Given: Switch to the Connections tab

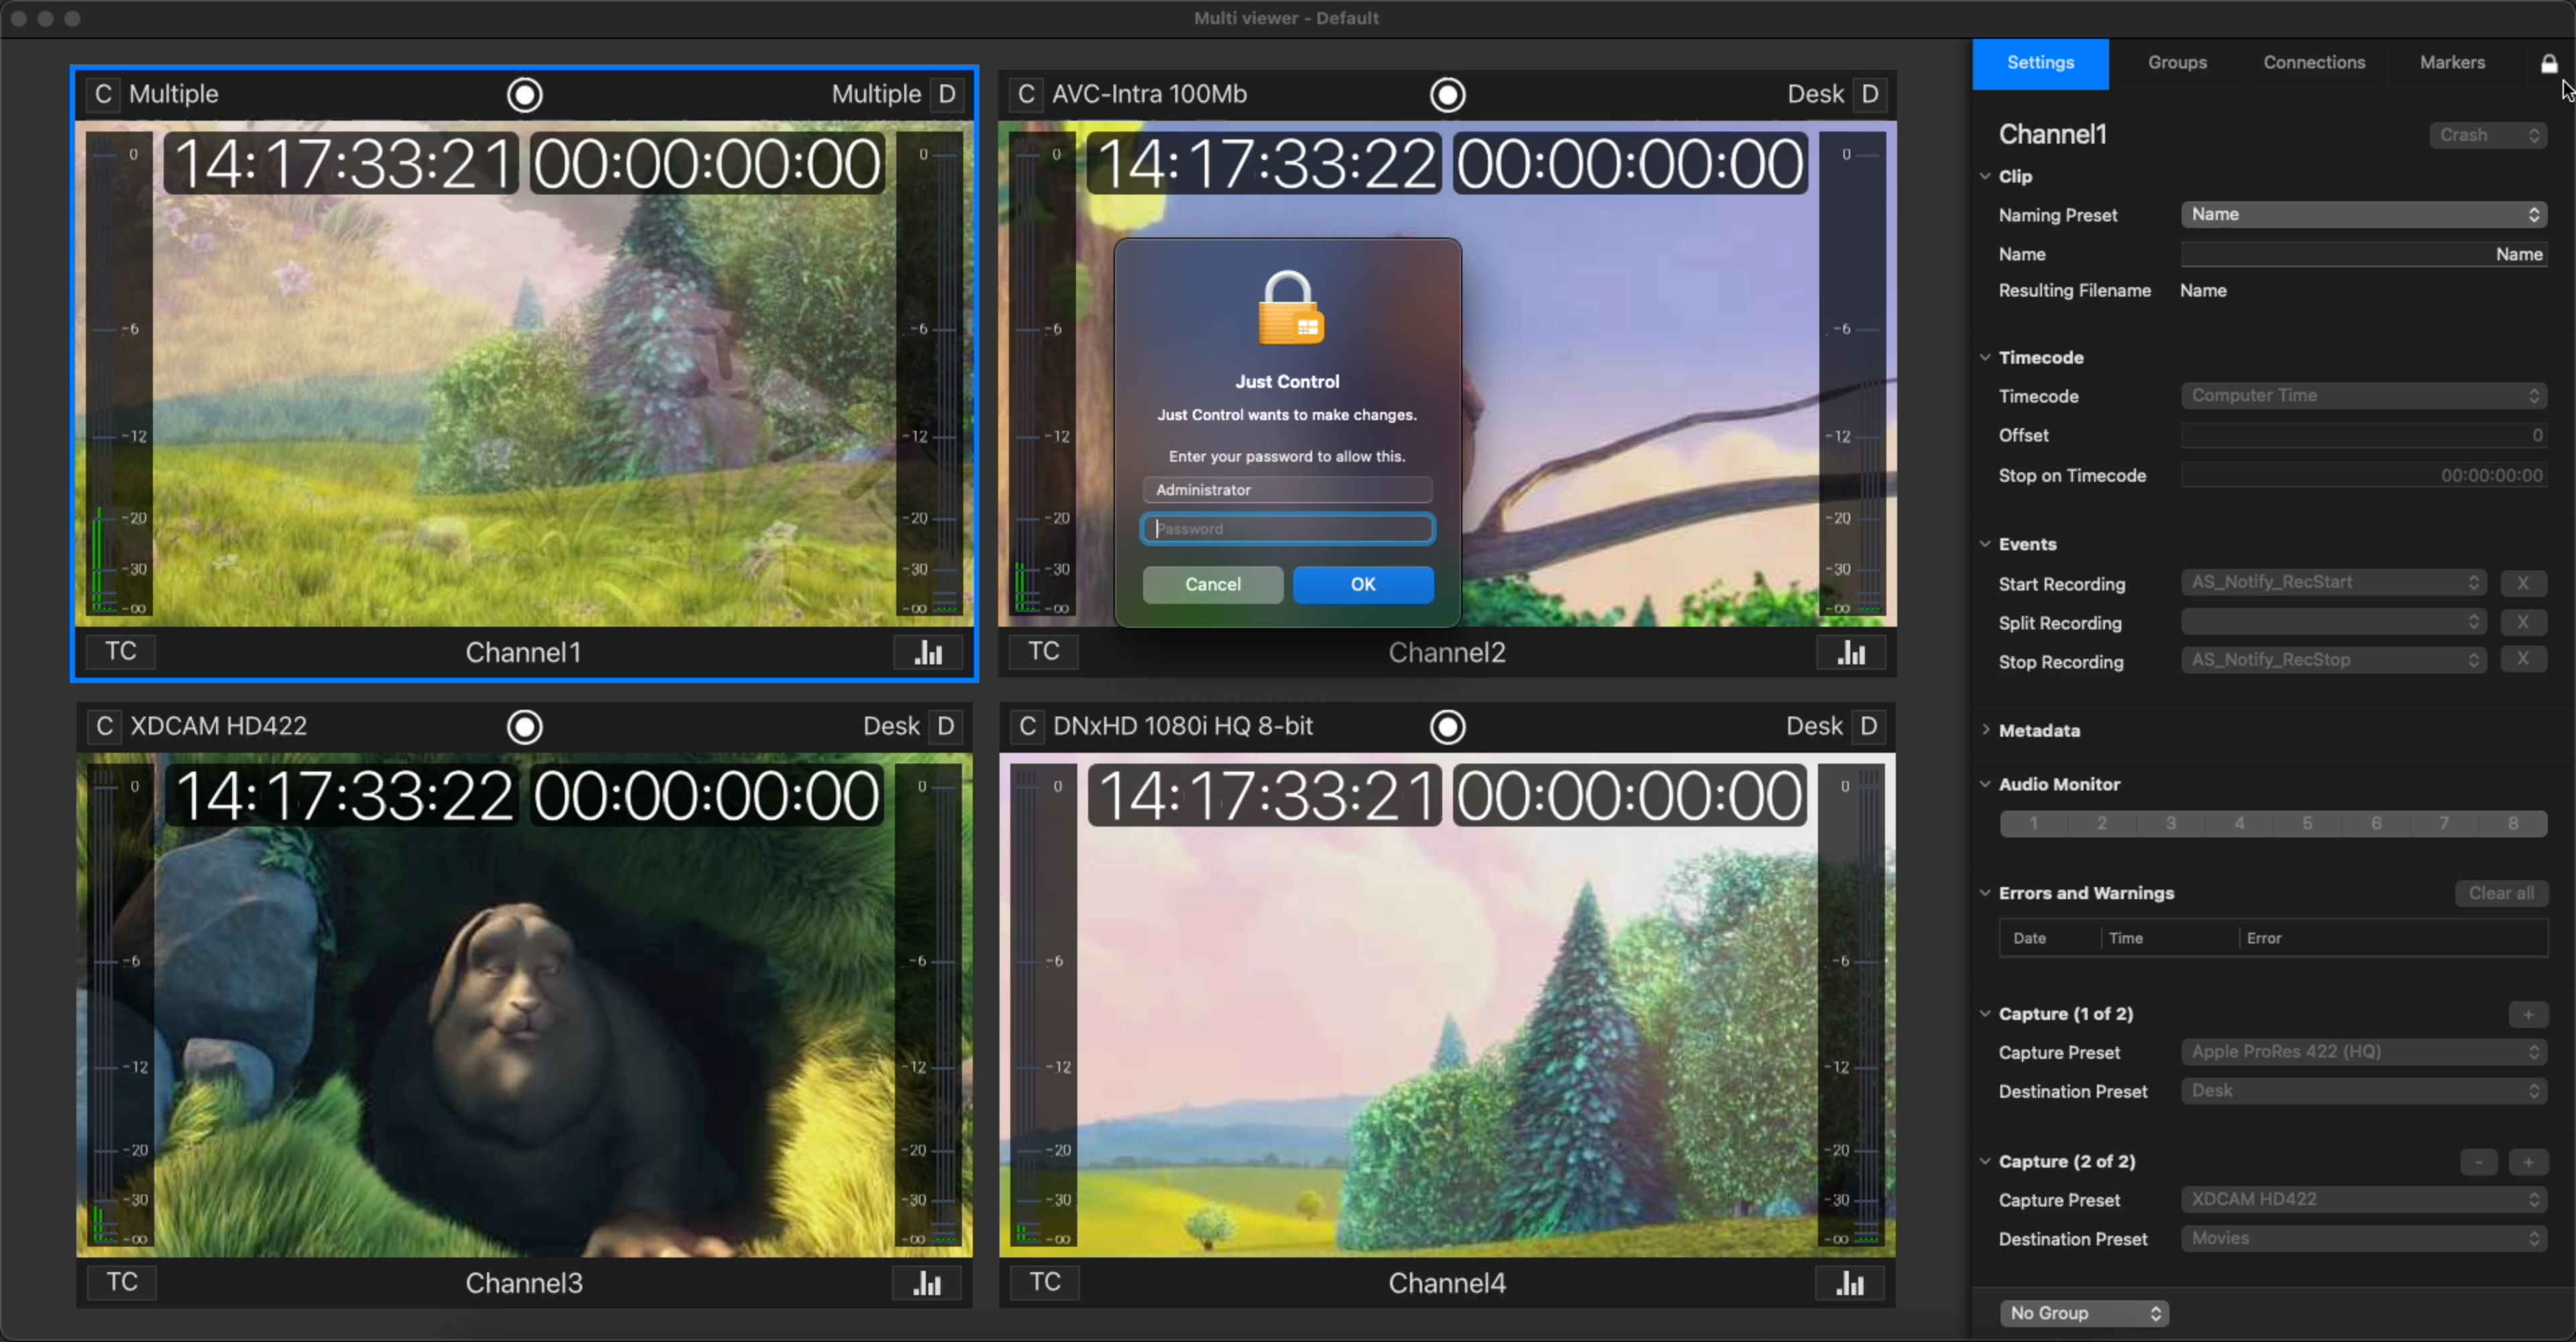Looking at the screenshot, I should 2314,63.
